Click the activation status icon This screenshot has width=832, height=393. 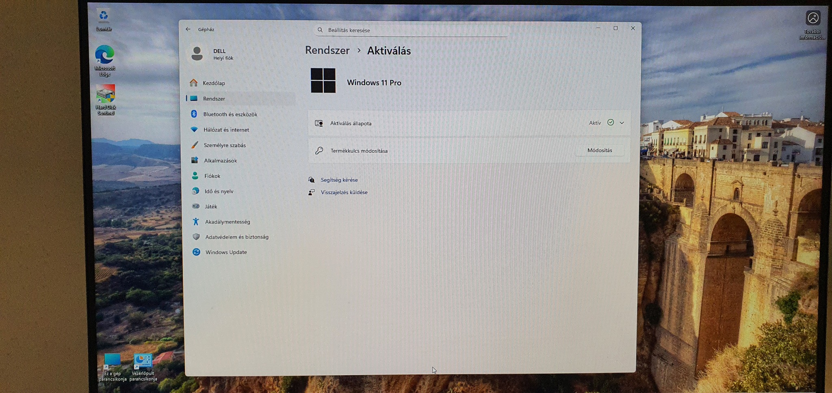(x=319, y=123)
